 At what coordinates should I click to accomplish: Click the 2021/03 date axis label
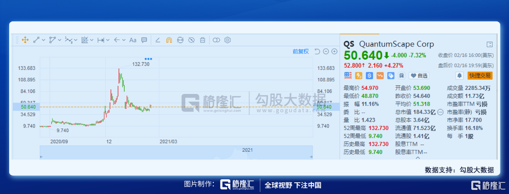168,142
